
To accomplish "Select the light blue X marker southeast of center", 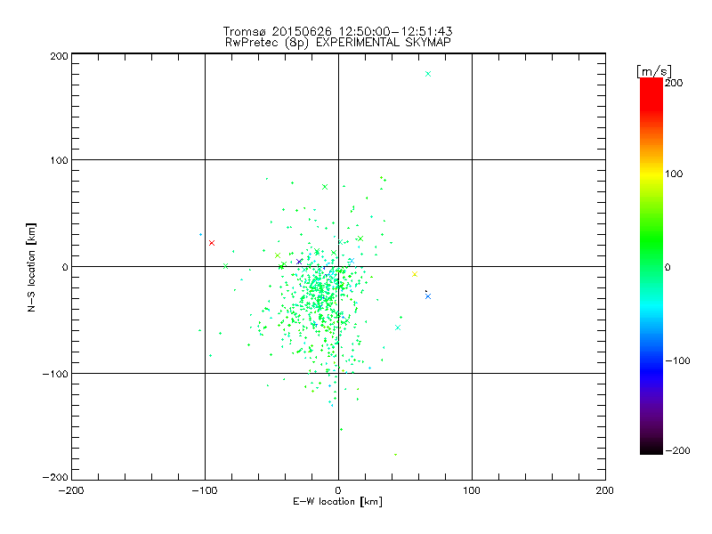I will [x=397, y=328].
